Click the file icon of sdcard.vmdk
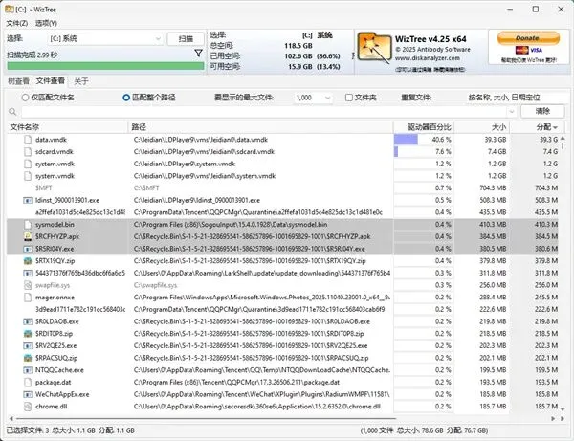The height and width of the screenshot is (441, 574). pos(28,151)
